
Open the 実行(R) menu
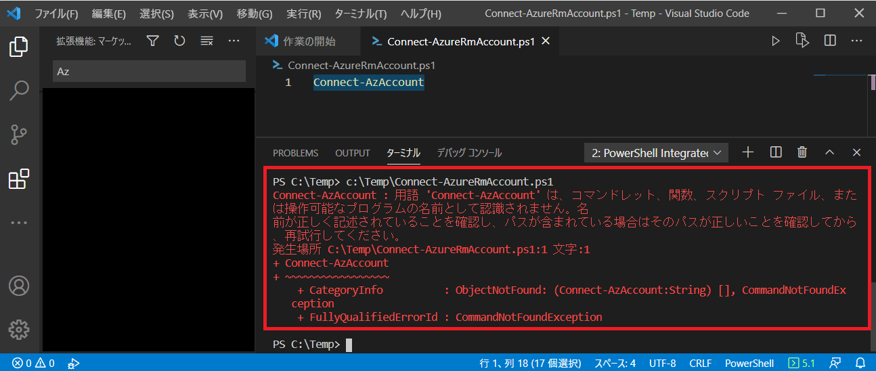[304, 14]
